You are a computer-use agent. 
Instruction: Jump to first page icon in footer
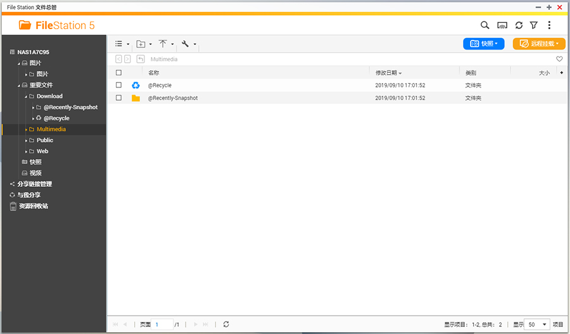click(x=115, y=324)
